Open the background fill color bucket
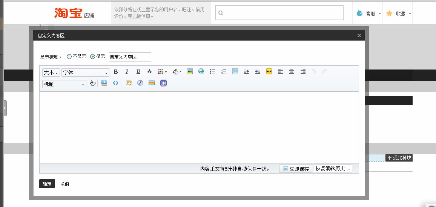 point(177,72)
